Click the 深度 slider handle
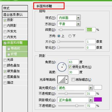This screenshot has height=112, width=112. [61, 30]
